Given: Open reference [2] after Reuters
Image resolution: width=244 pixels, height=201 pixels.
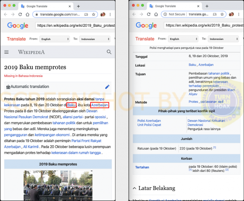Looking at the screenshot, I should point(227,170).
